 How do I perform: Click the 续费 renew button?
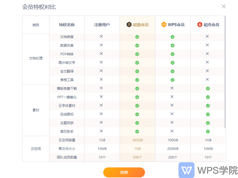pos(124,172)
